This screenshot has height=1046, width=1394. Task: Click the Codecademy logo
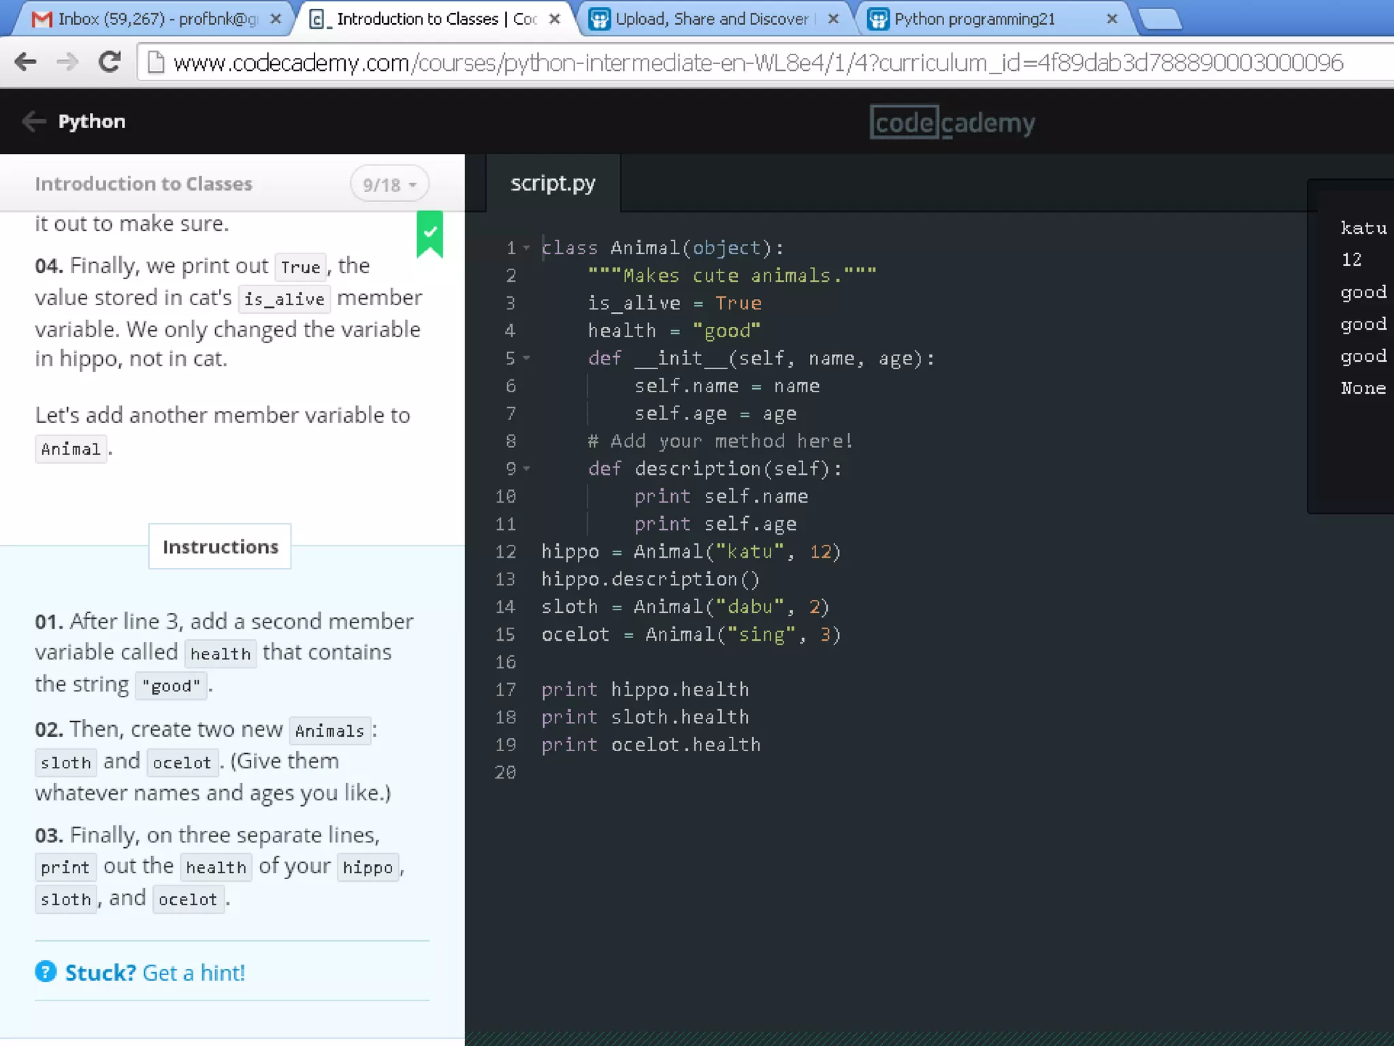coord(952,123)
